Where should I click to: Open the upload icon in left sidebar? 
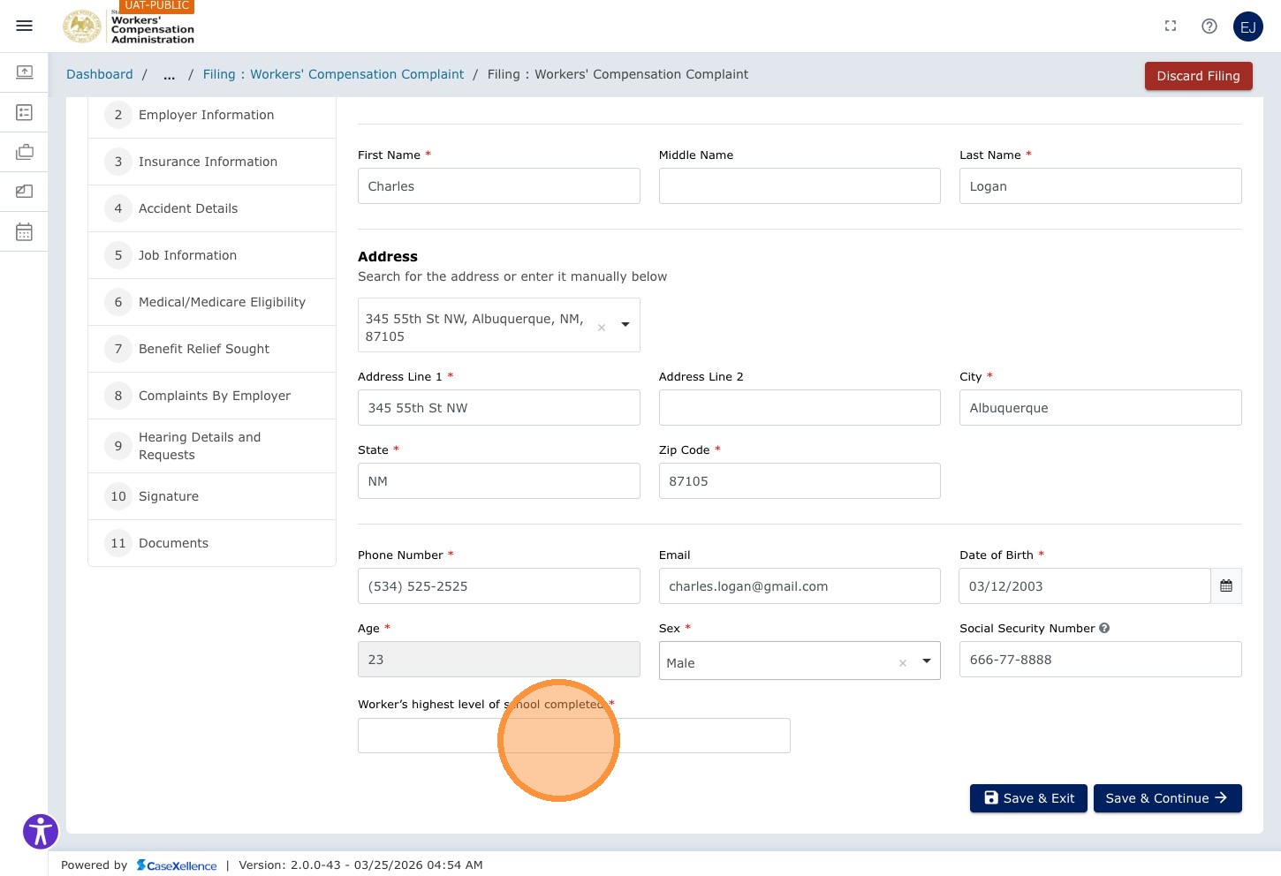25,72
